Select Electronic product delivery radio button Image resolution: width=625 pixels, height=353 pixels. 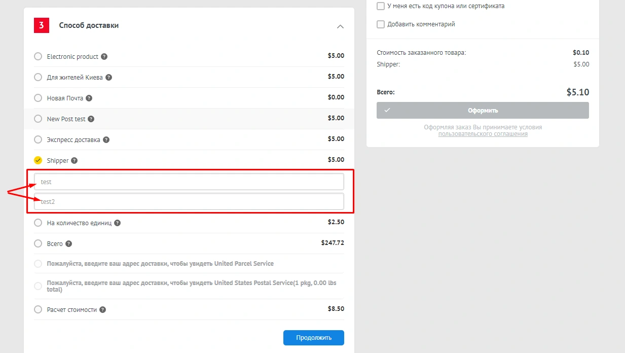coord(38,56)
